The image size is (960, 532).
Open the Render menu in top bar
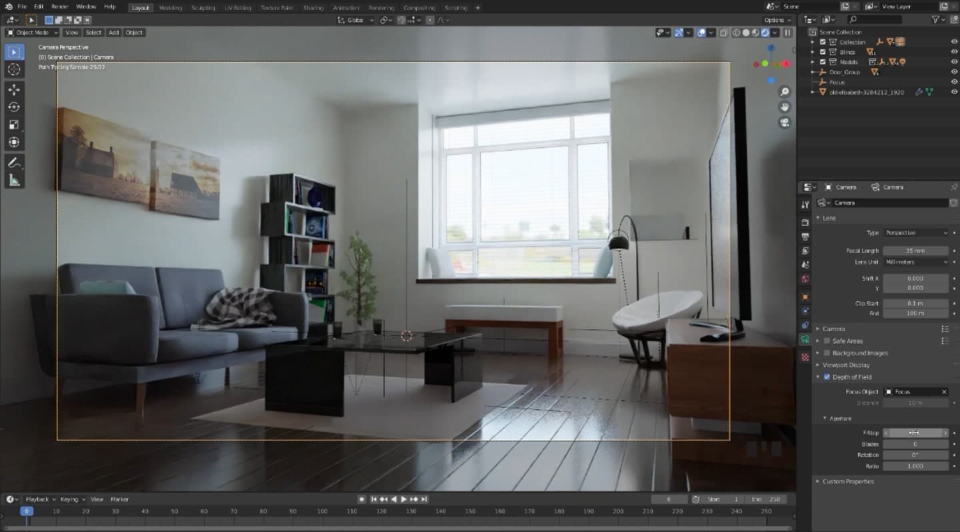point(59,7)
